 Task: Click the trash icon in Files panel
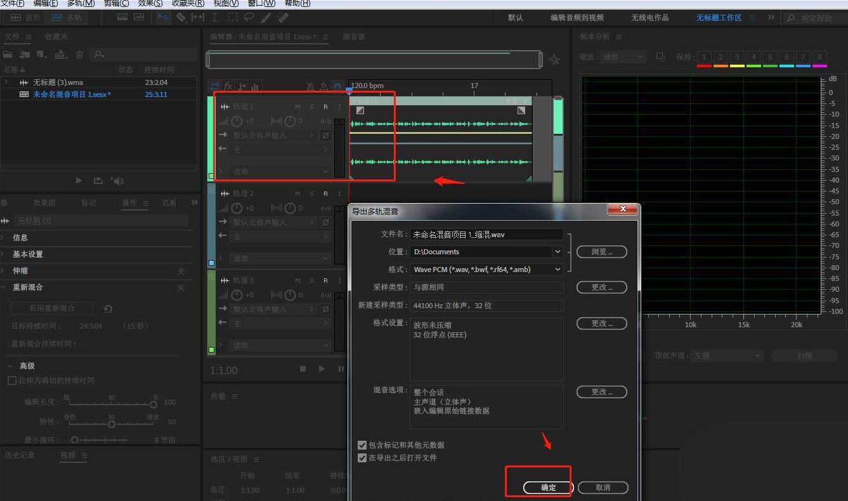point(79,55)
